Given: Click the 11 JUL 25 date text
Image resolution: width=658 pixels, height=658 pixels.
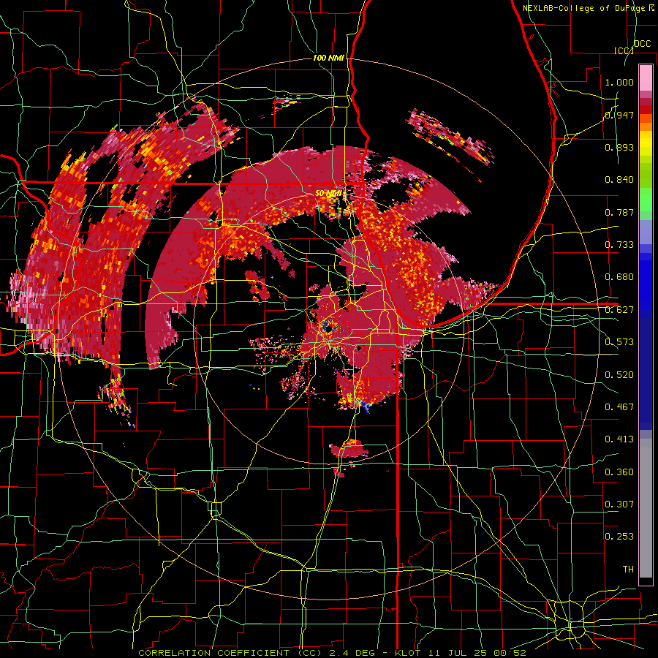Looking at the screenshot, I should point(456,653).
